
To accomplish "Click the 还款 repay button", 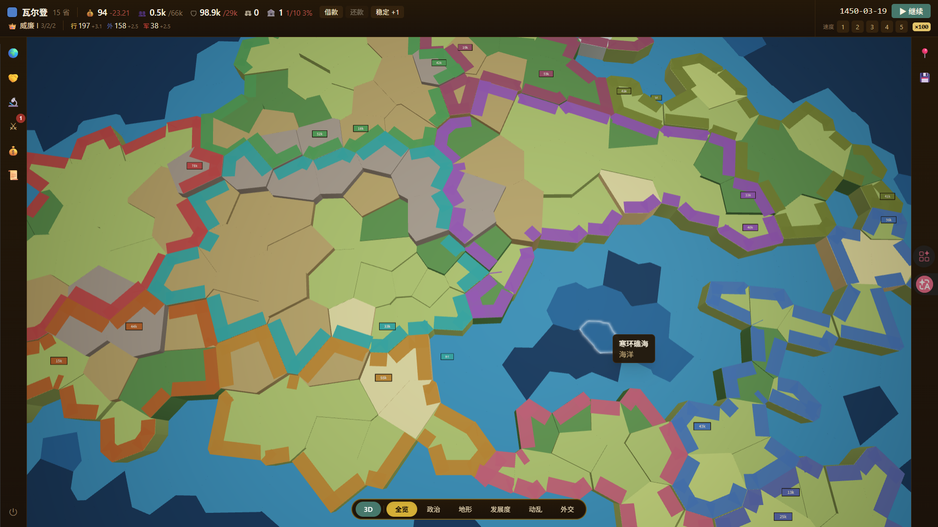I will (357, 12).
